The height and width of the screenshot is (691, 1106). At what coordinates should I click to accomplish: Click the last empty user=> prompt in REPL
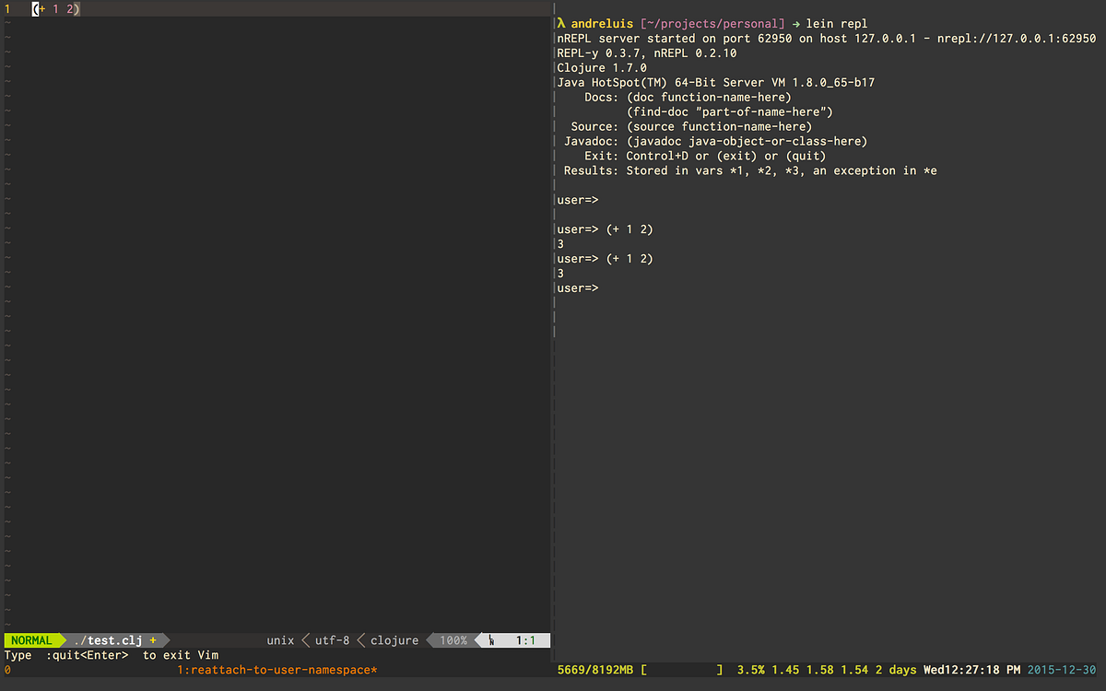578,288
